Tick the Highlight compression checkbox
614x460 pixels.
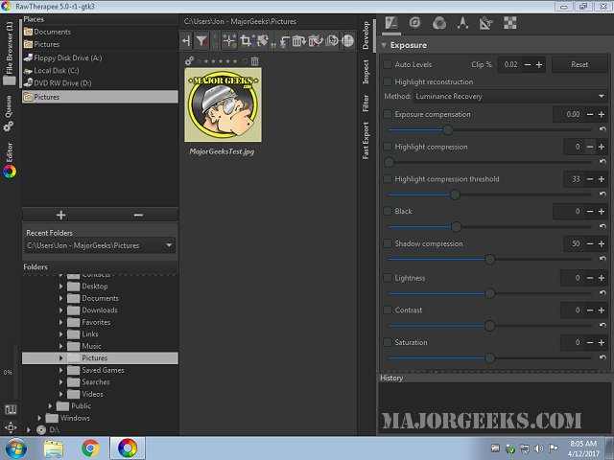tap(388, 147)
